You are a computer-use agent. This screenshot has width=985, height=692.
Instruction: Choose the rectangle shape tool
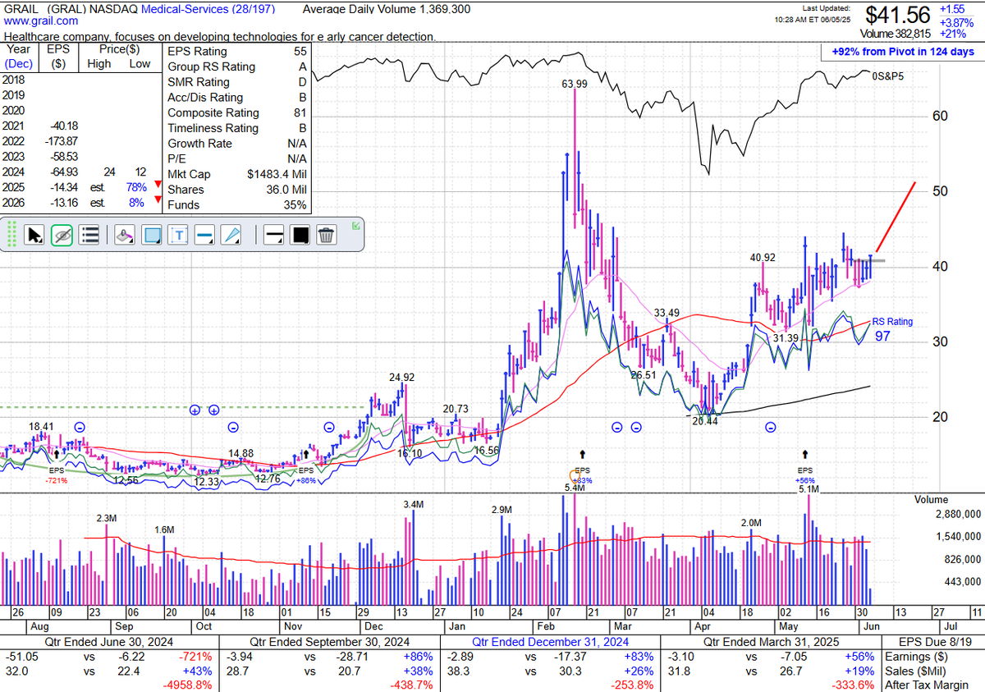point(152,236)
